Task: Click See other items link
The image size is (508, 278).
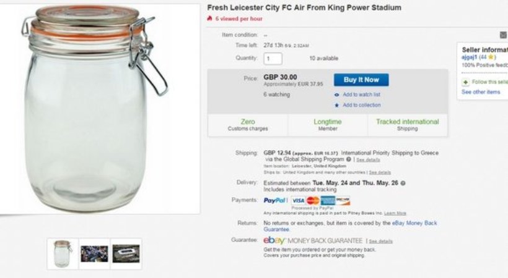Action: [x=481, y=92]
